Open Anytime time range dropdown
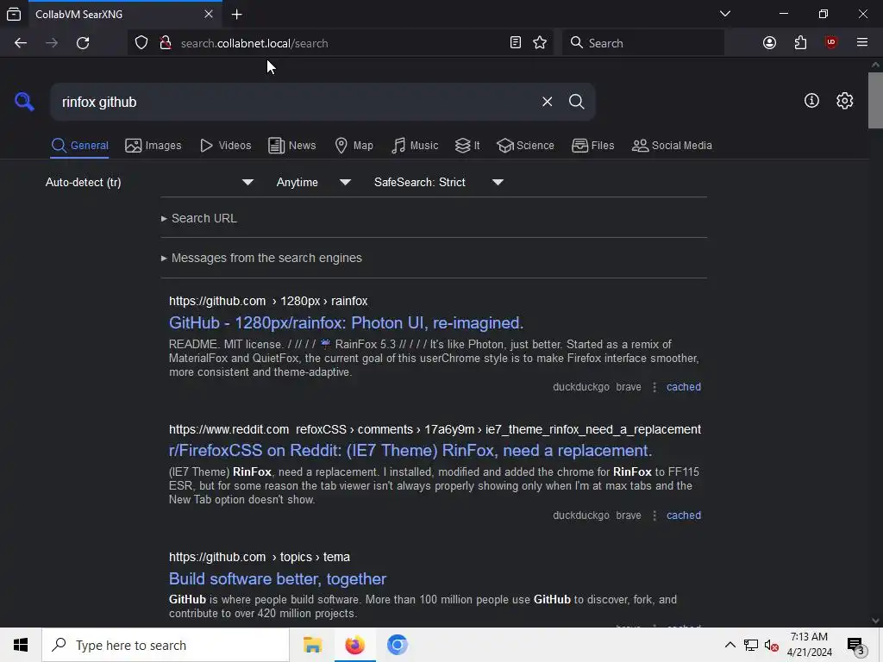883x662 pixels. [314, 183]
